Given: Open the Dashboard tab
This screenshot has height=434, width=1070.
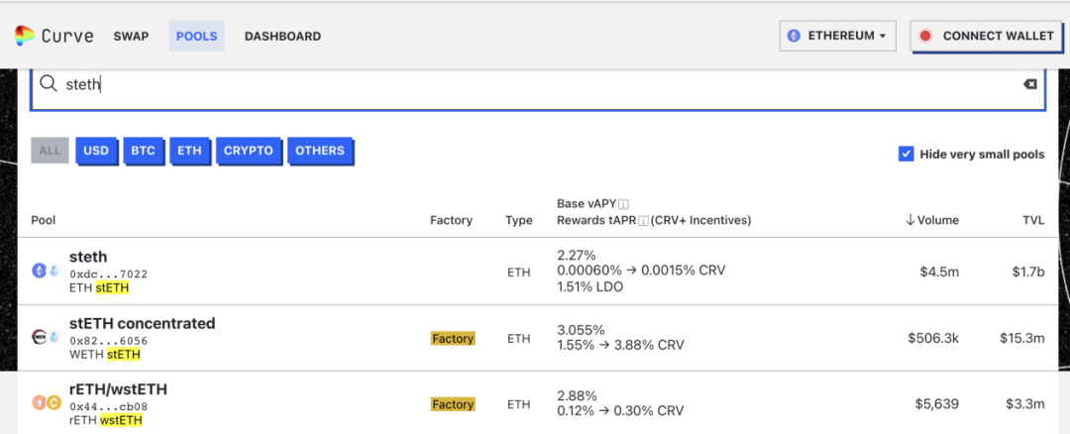Looking at the screenshot, I should point(282,36).
